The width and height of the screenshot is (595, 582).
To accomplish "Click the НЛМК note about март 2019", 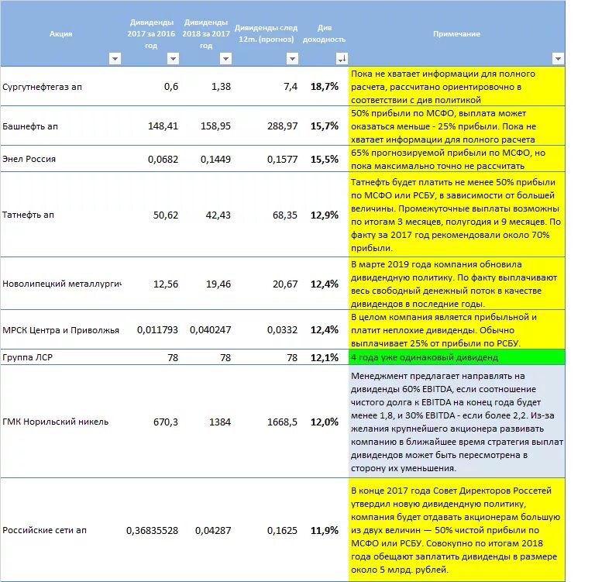I will (457, 284).
